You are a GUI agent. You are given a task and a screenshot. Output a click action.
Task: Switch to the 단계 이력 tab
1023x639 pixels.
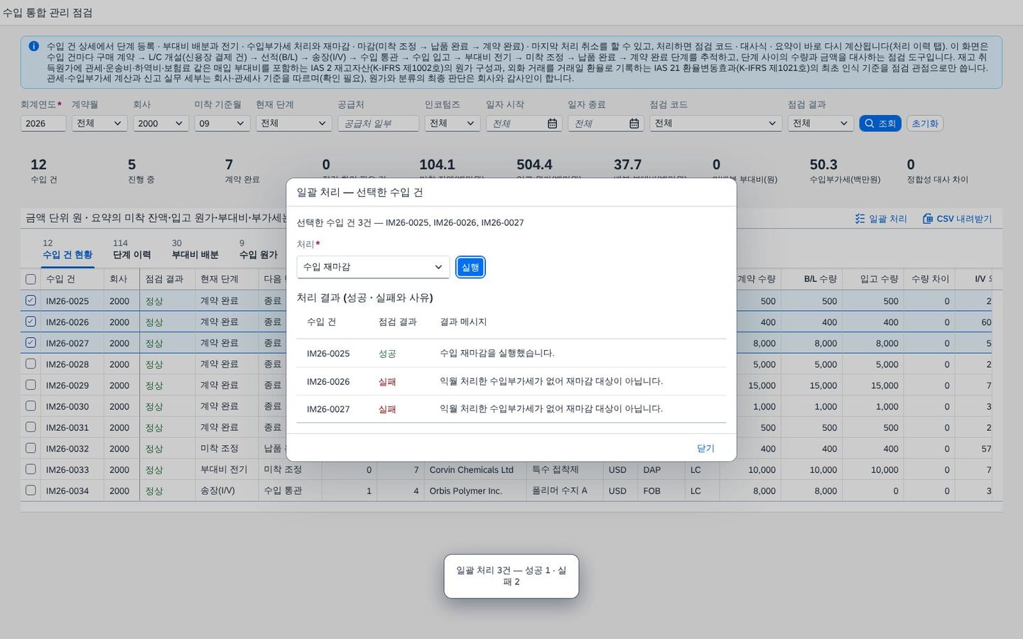131,249
